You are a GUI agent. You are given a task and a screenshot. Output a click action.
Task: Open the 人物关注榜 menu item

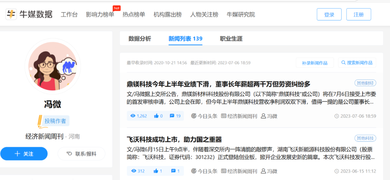tap(204, 14)
